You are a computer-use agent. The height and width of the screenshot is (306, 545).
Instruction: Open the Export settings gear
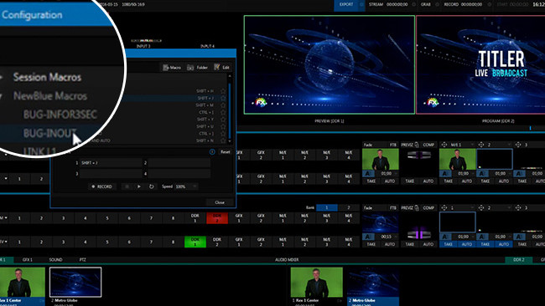point(361,4)
